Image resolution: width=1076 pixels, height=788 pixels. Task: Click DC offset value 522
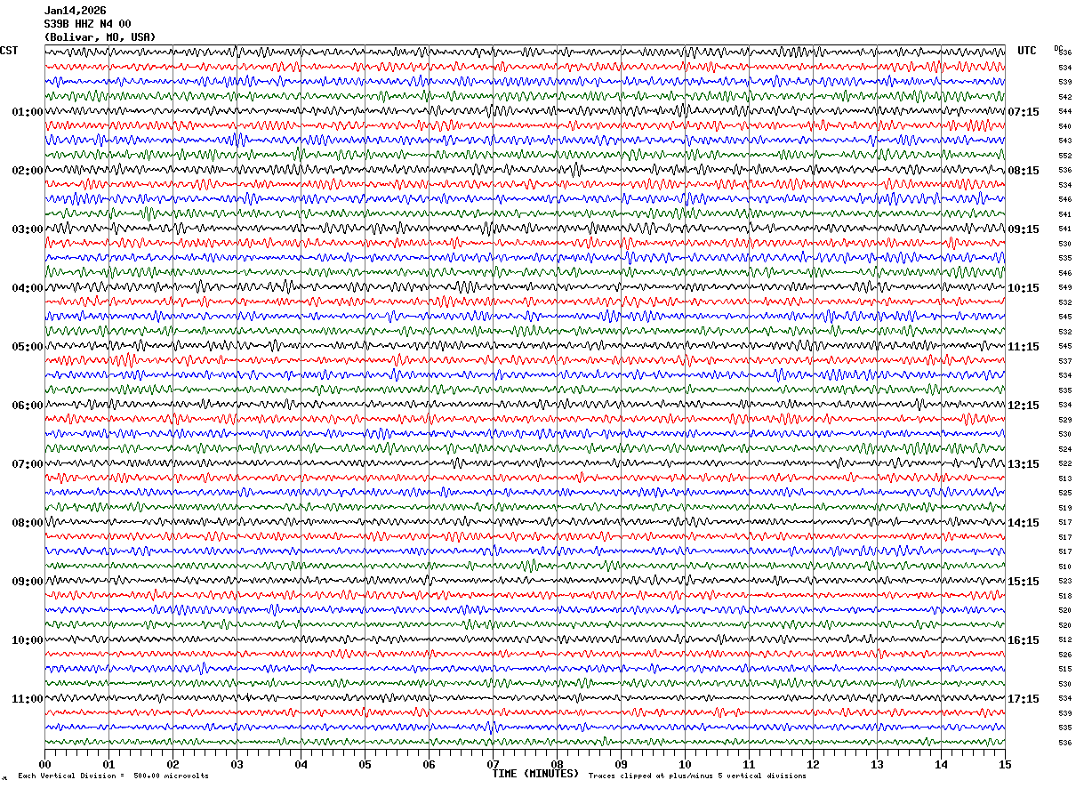tap(1064, 463)
